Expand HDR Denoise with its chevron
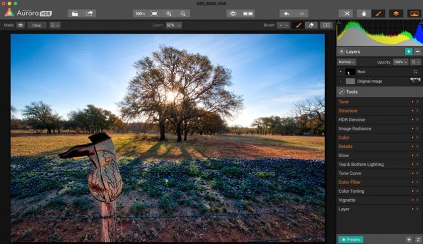Image resolution: width=423 pixels, height=244 pixels. point(417,119)
